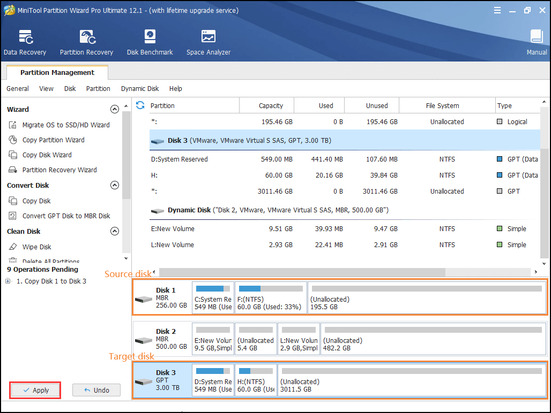The width and height of the screenshot is (551, 413).
Task: Select 482.2 GB unallocated block on Disk 2
Action: pyautogui.click(x=433, y=339)
